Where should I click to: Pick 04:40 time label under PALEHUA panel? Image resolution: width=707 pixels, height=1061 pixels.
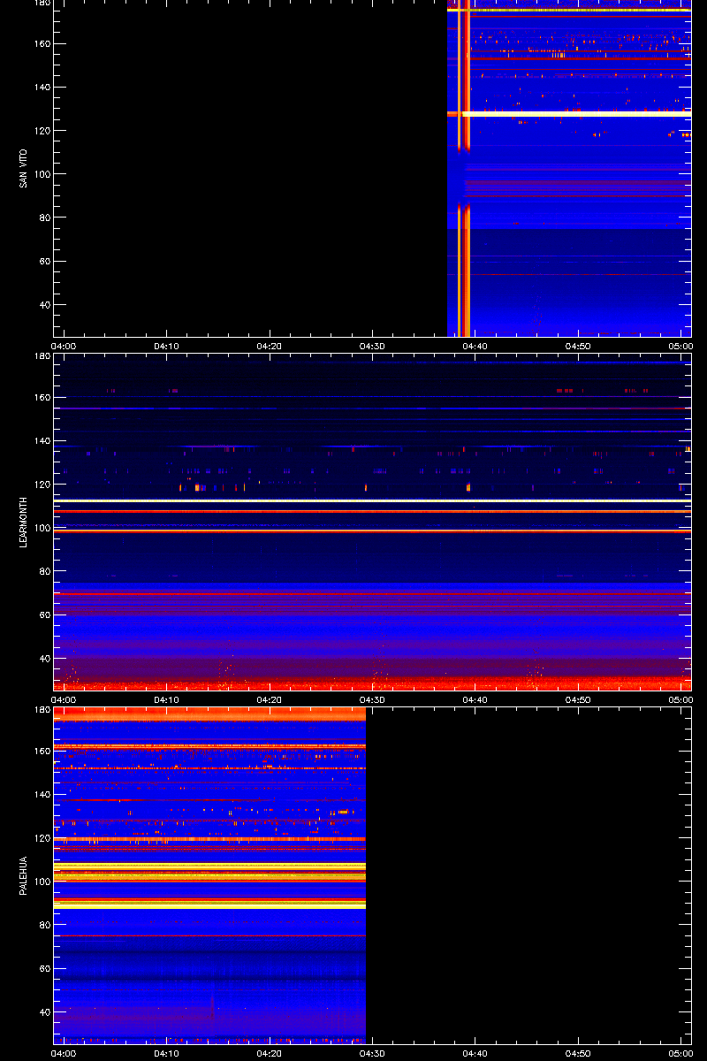[x=475, y=1054]
